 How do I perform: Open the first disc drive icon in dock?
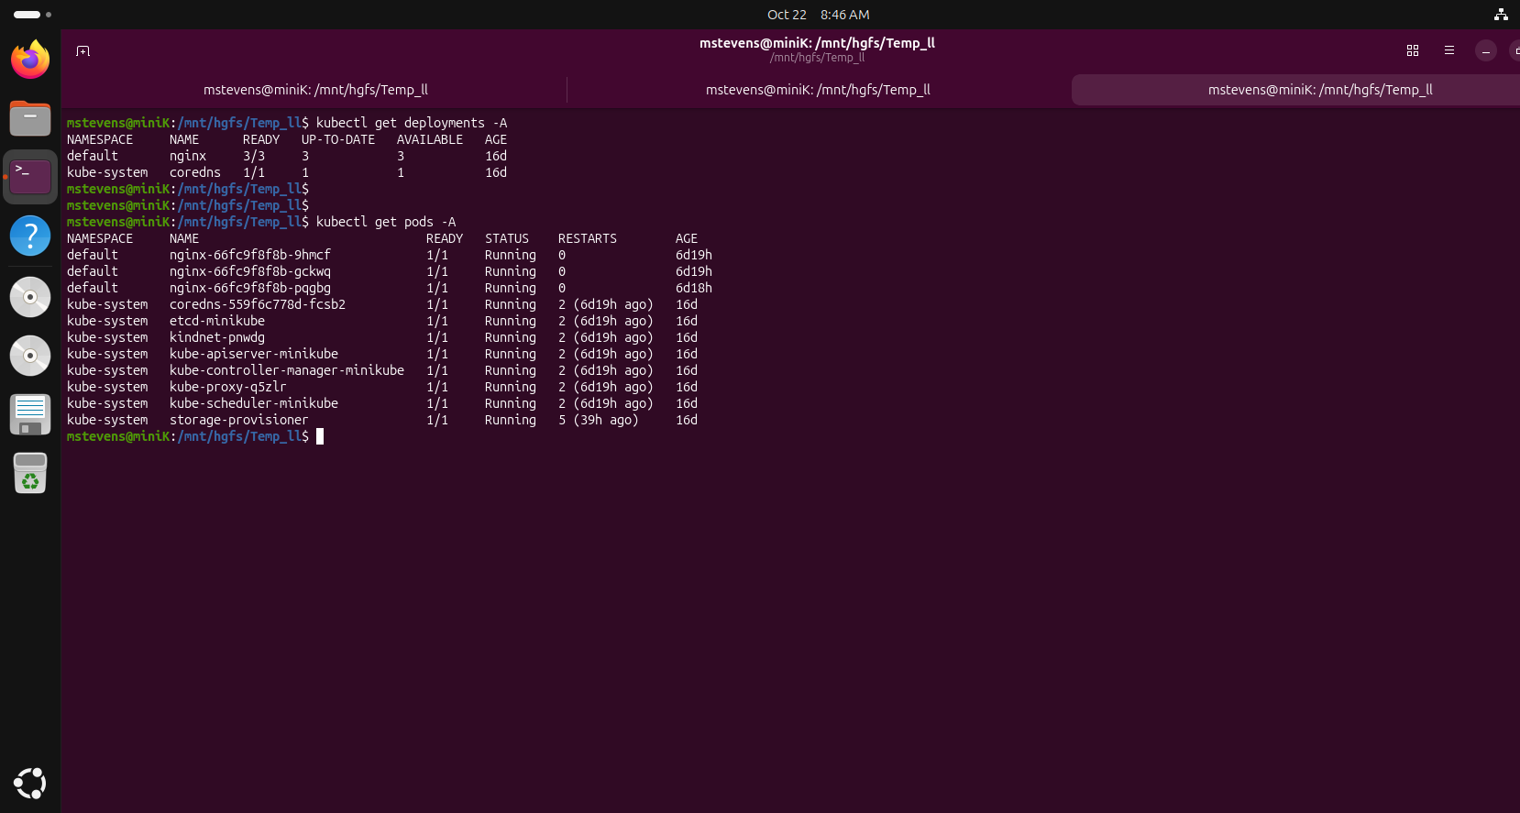(30, 297)
